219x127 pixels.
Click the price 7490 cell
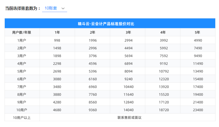[198, 48]
